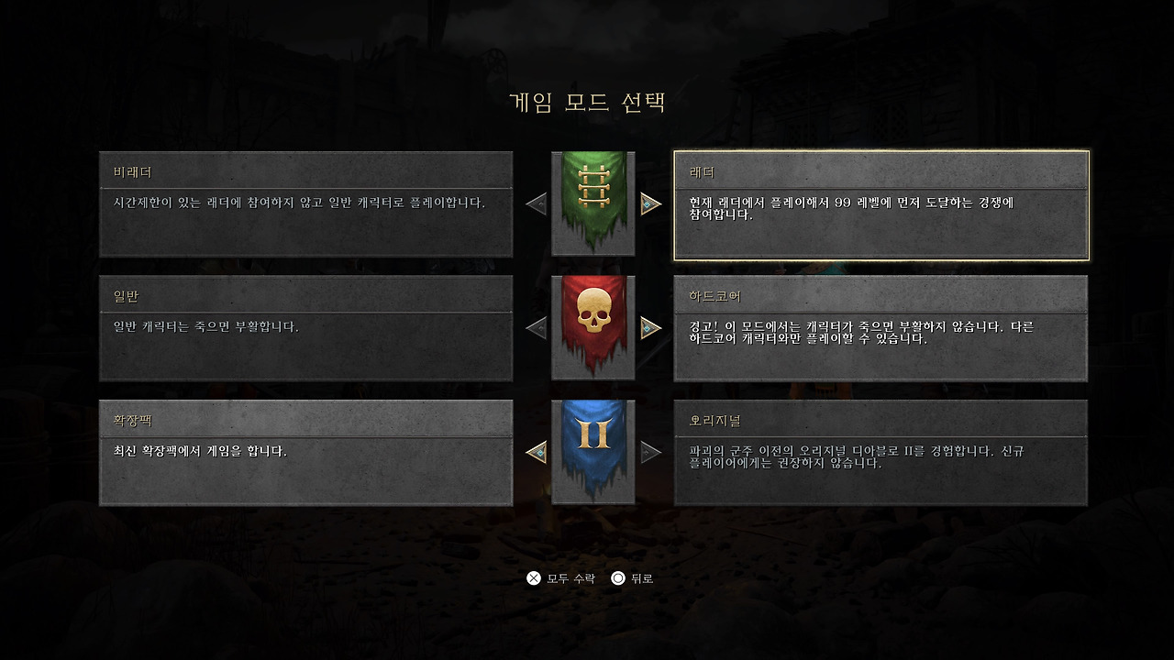The width and height of the screenshot is (1174, 660).
Task: Click left arrow beside blue II banner
Action: tap(536, 452)
